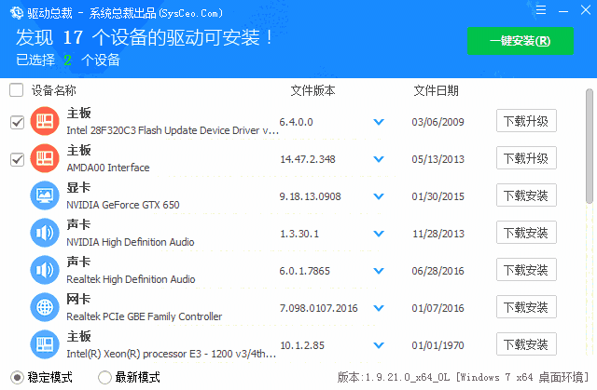This screenshot has height=390, width=597.
Task: Toggle the select-all checkbox beside 设备名称
Action: tap(17, 90)
